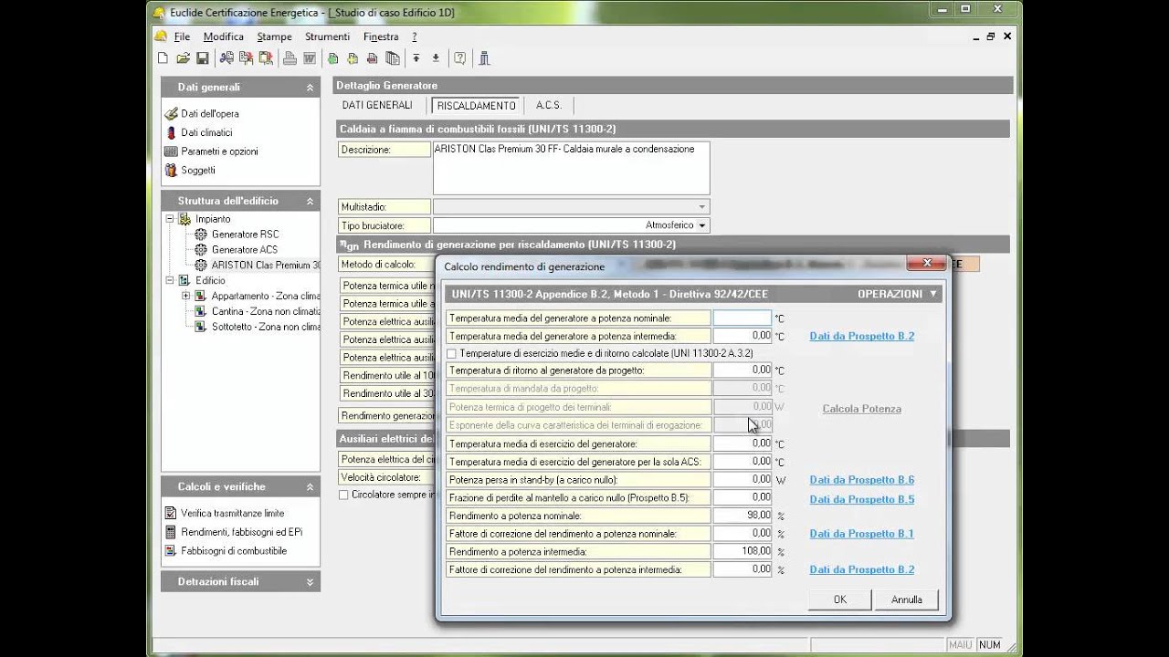Open the Modifica menu
The width and height of the screenshot is (1169, 657).
(x=223, y=36)
